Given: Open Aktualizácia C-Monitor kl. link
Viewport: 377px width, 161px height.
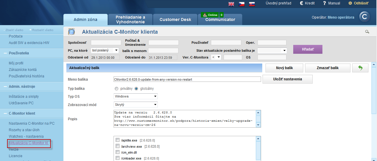Looking at the screenshot, I should pyautogui.click(x=29, y=143).
